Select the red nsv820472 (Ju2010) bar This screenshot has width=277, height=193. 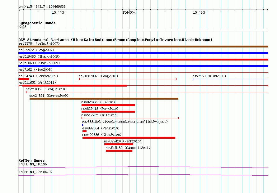click(108, 105)
